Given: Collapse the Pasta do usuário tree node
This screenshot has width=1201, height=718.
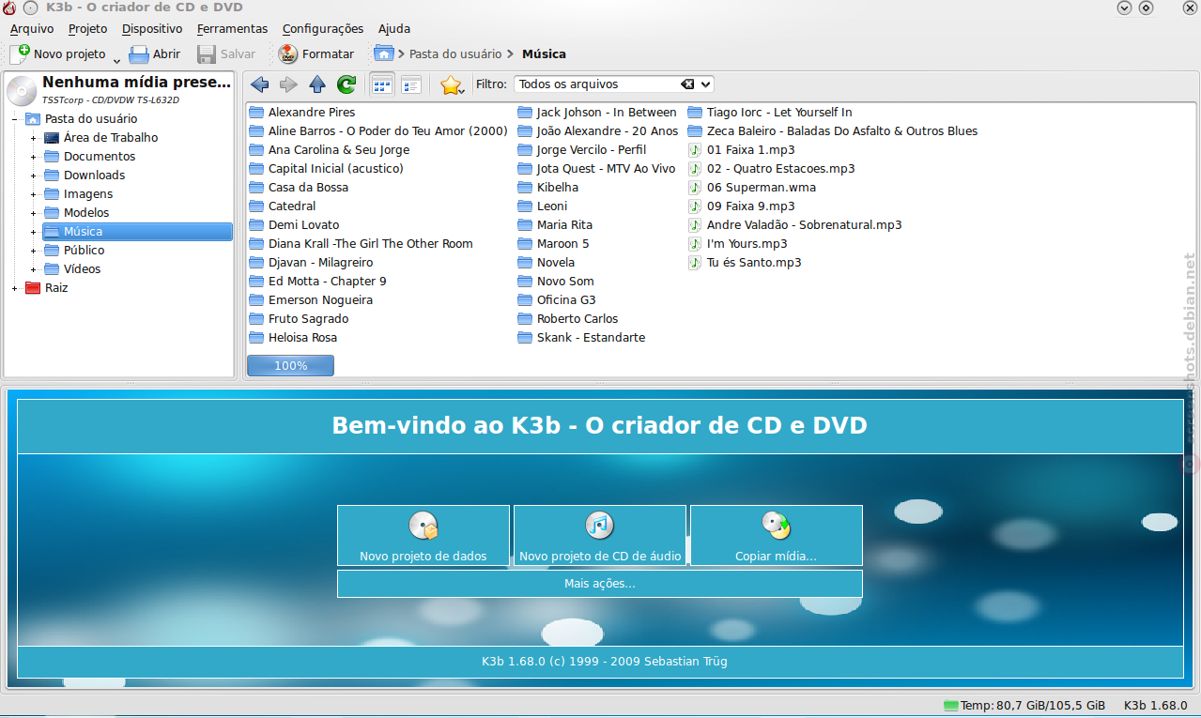Looking at the screenshot, I should 14,119.
